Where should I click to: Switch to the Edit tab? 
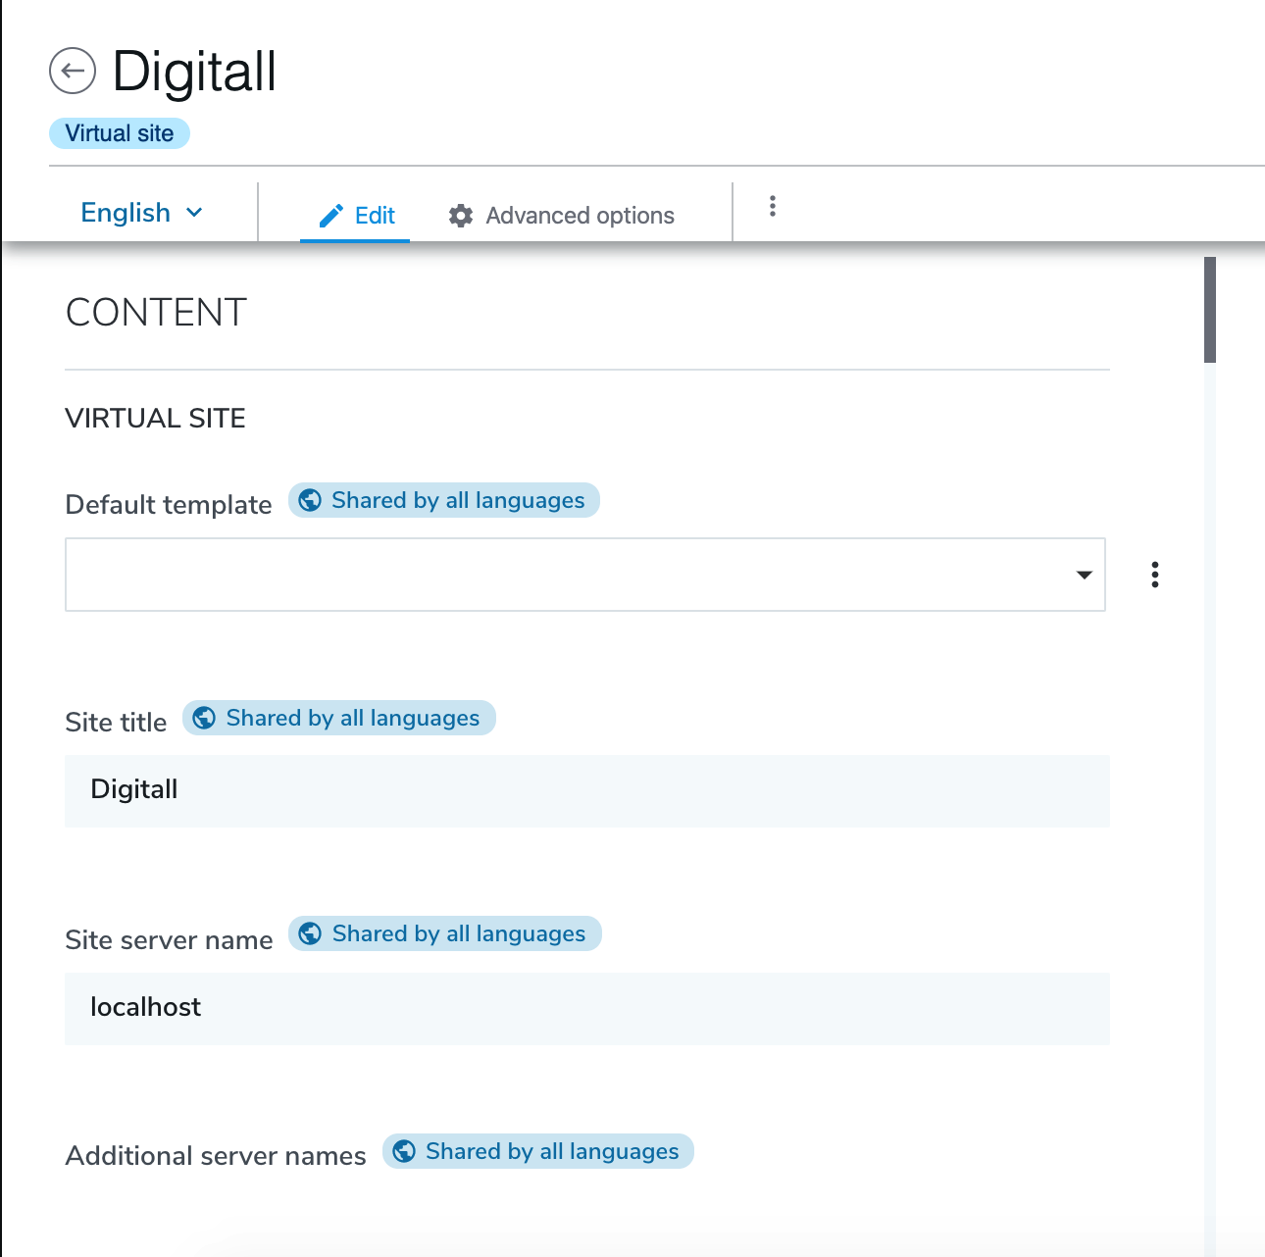point(356,216)
